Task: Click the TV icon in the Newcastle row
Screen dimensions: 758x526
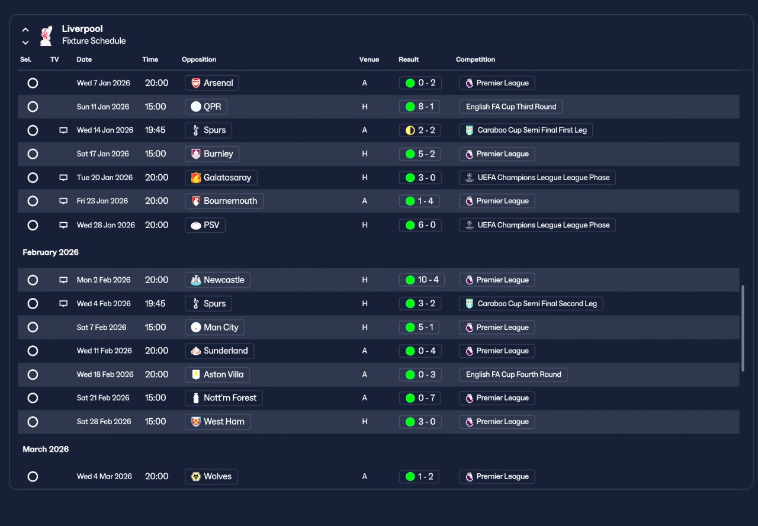Action: click(63, 280)
